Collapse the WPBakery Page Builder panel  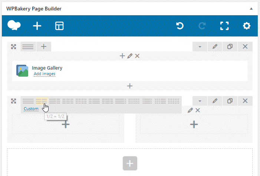click(251, 8)
